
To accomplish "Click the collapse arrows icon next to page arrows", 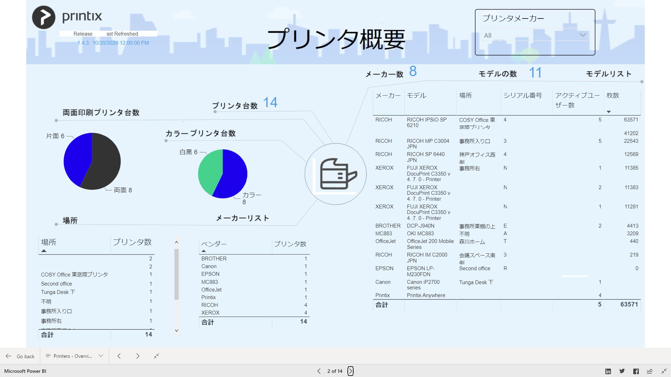I will coord(157,356).
